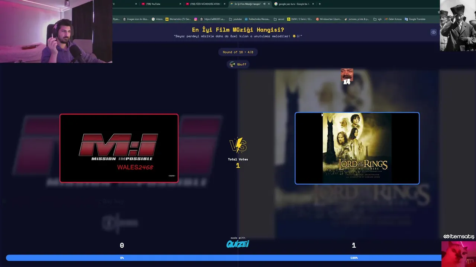Close the google yazı tura tab
Screen dimensions: 476x267
pyautogui.click(x=313, y=4)
